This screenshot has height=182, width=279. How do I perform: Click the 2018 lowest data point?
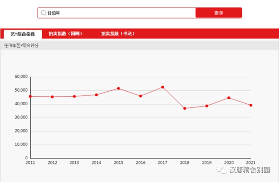pos(185,108)
